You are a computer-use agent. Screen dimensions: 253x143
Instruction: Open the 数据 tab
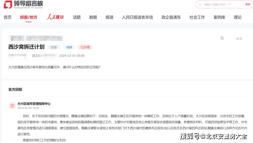click(x=93, y=17)
